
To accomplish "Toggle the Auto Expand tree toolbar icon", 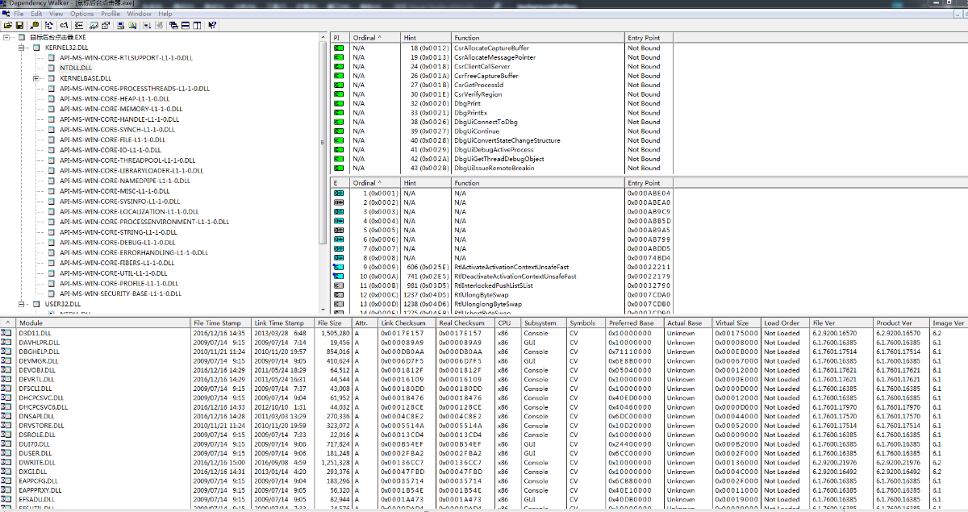I will click(49, 25).
